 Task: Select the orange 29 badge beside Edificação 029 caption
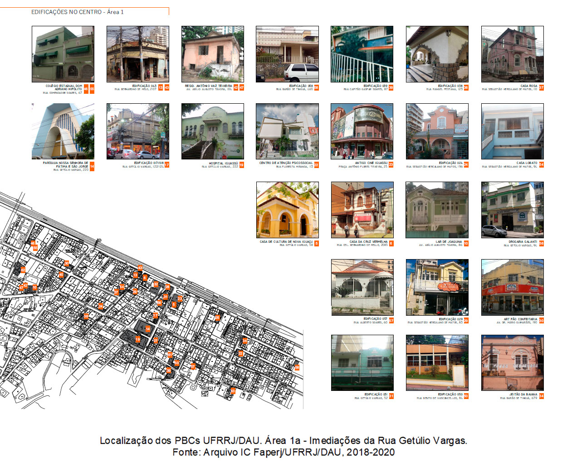coord(466,321)
